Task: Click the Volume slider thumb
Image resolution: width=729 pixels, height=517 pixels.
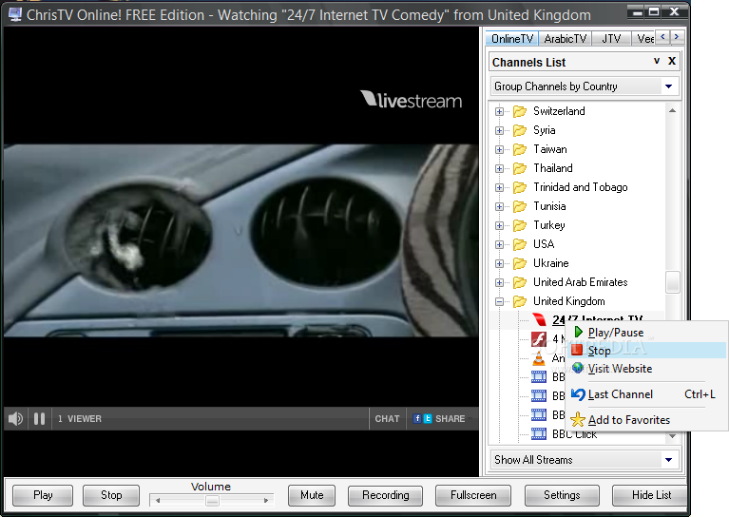Action: [x=212, y=501]
